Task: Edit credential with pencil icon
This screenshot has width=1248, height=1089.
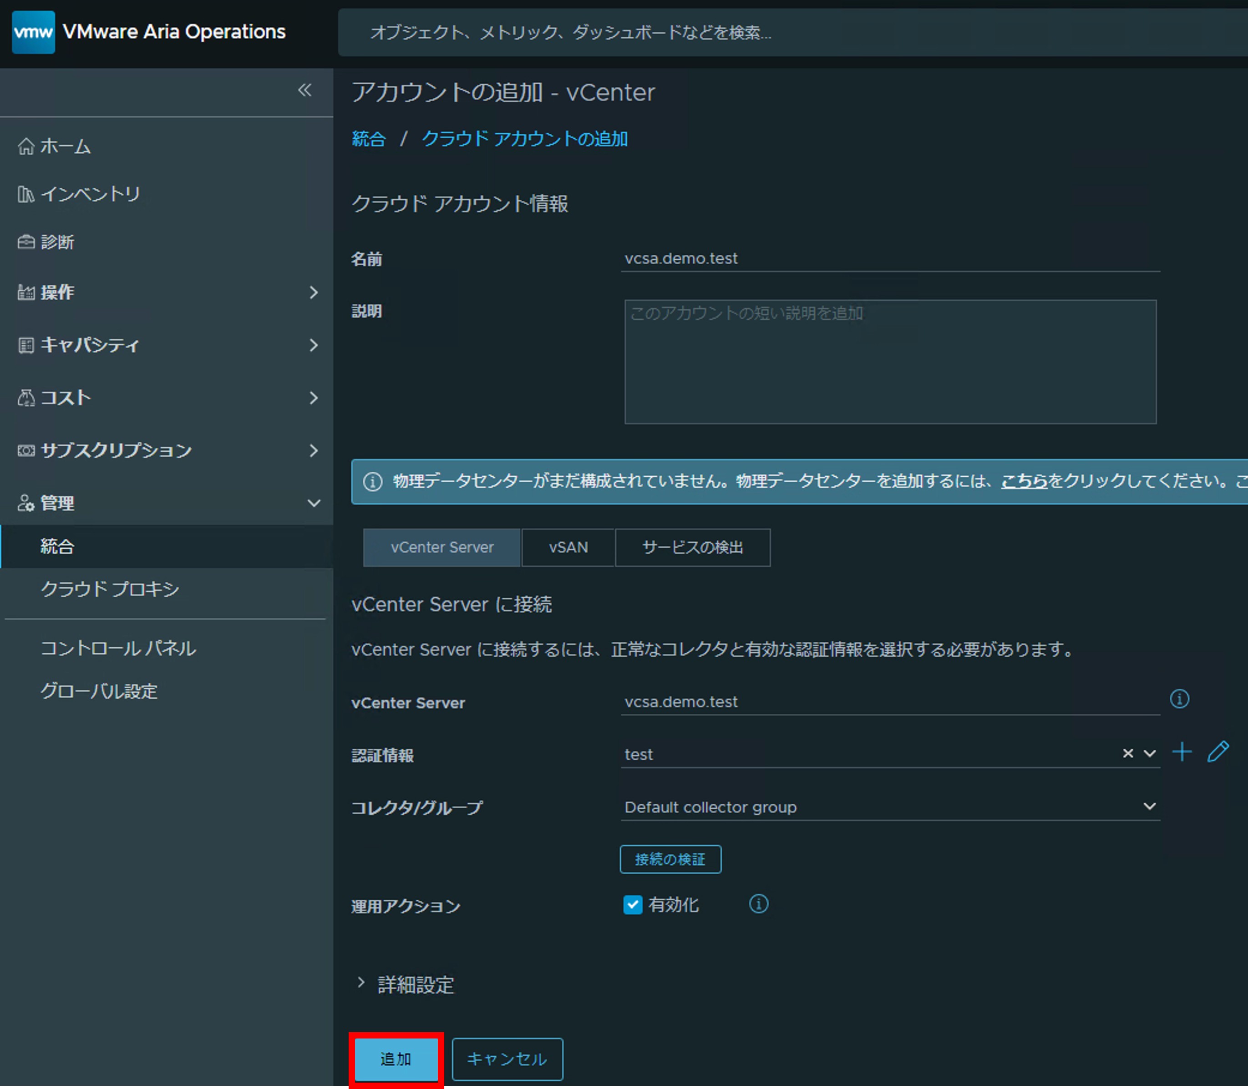Action: pos(1218,752)
